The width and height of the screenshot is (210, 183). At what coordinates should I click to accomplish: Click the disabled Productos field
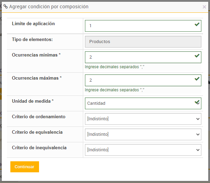(143, 41)
